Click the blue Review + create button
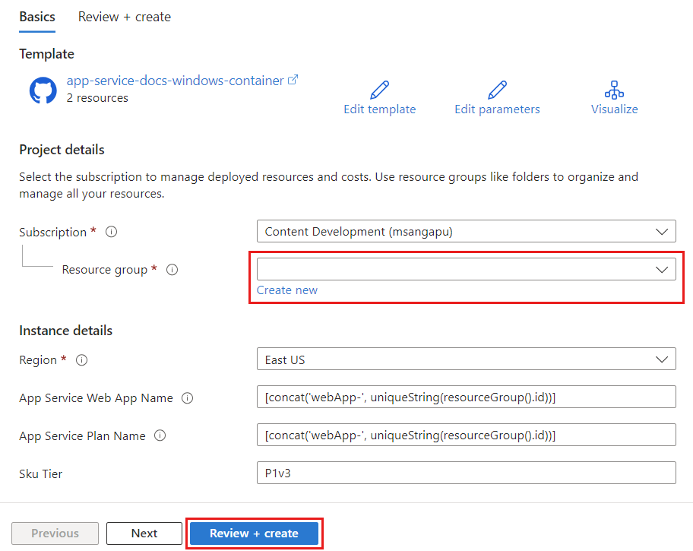This screenshot has height=551, width=693. [254, 534]
